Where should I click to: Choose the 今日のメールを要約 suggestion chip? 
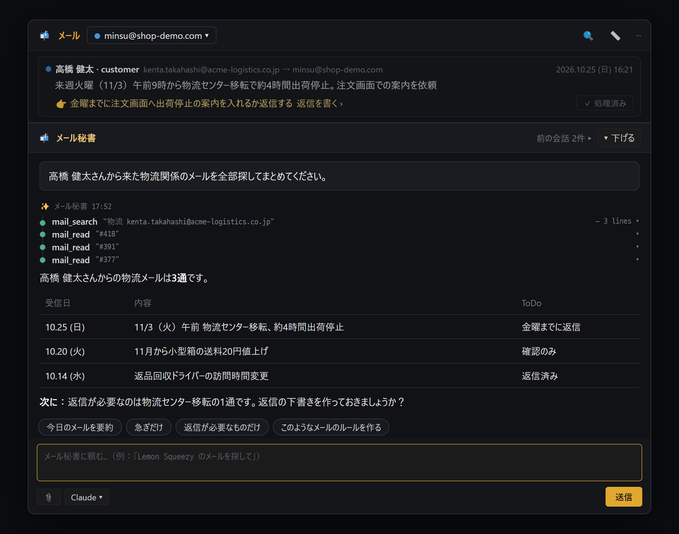tap(80, 427)
